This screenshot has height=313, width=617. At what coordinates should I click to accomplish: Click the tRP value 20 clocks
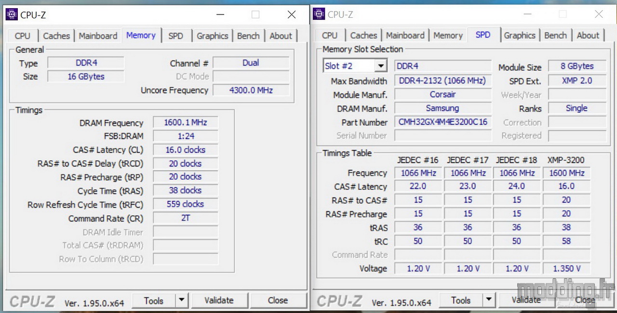pos(186,177)
